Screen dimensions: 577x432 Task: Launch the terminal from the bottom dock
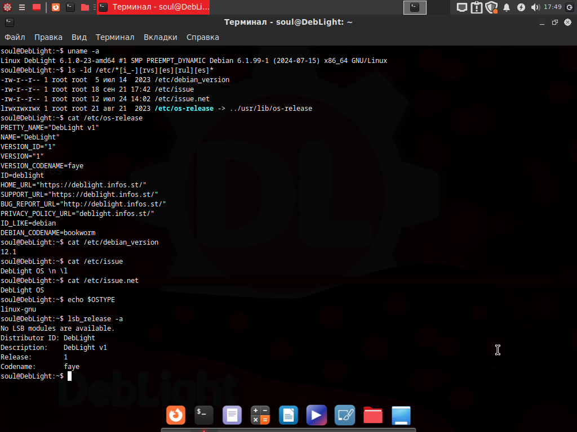204,415
